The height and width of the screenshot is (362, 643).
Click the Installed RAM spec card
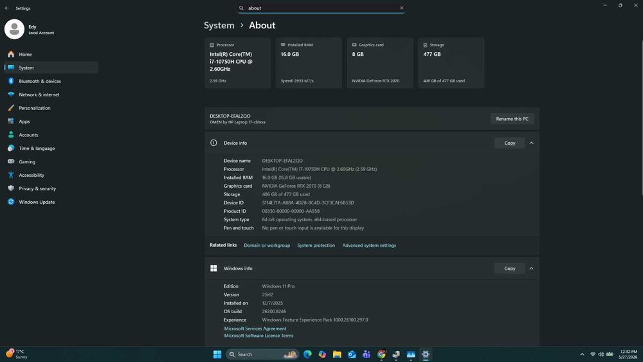tap(309, 63)
